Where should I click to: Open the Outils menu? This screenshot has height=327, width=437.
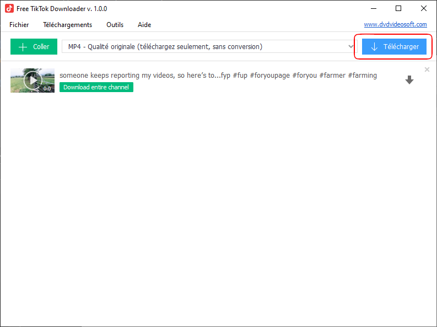pyautogui.click(x=115, y=25)
